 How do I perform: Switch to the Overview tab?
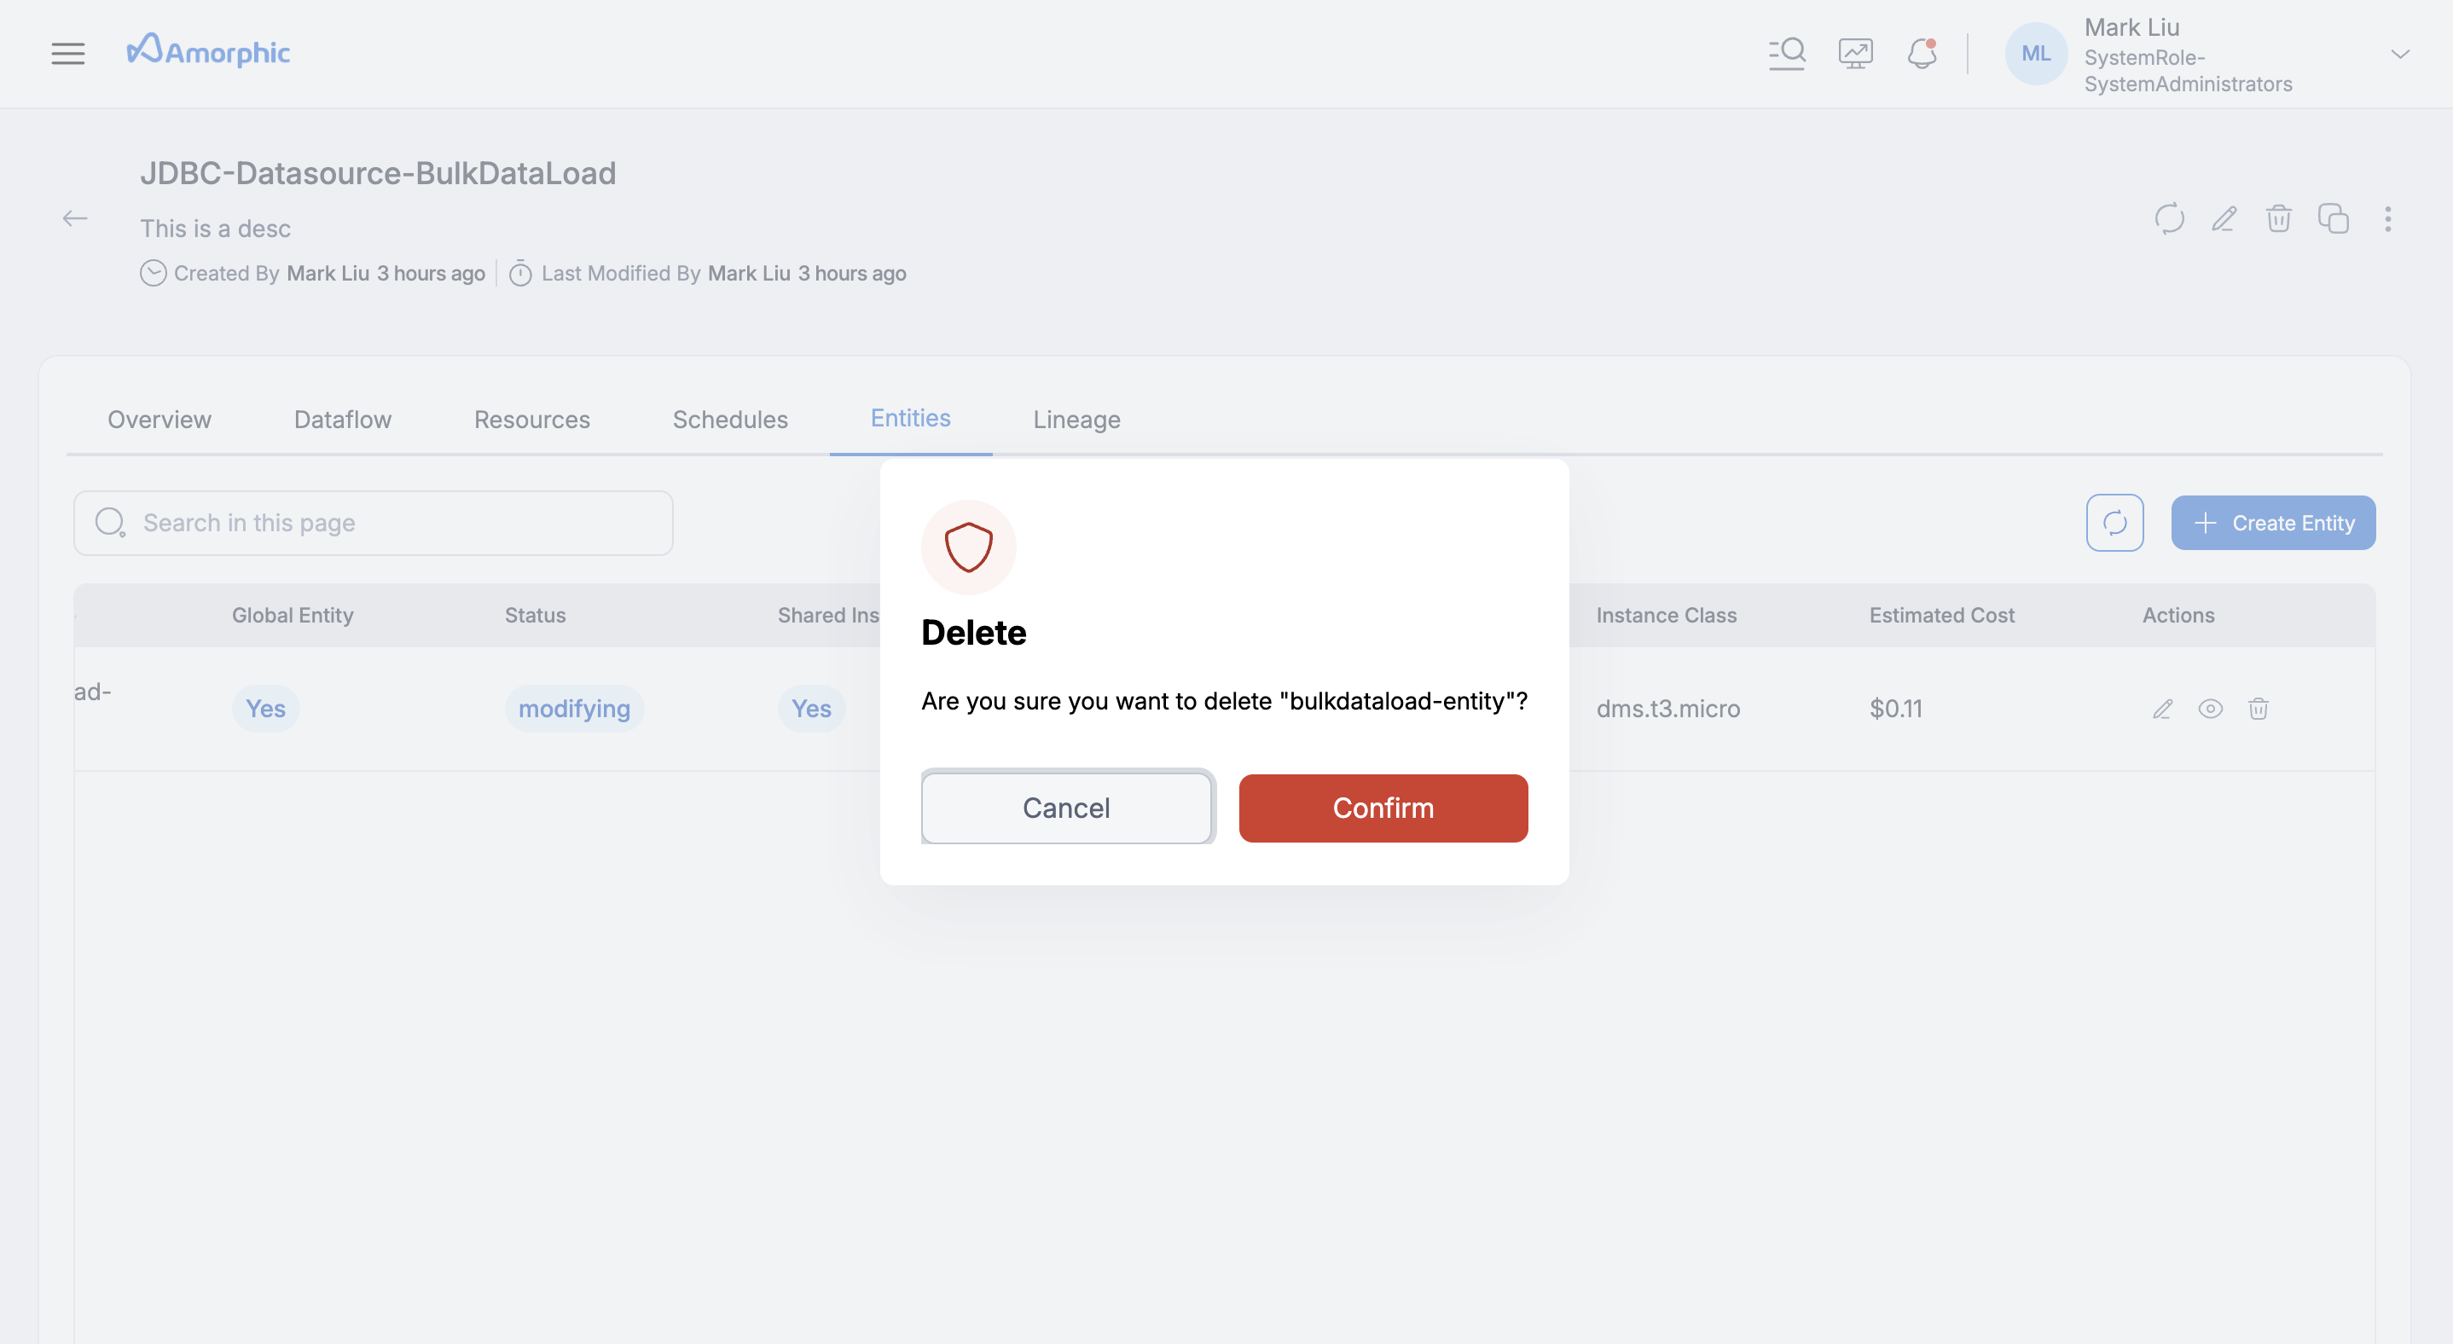pos(159,419)
